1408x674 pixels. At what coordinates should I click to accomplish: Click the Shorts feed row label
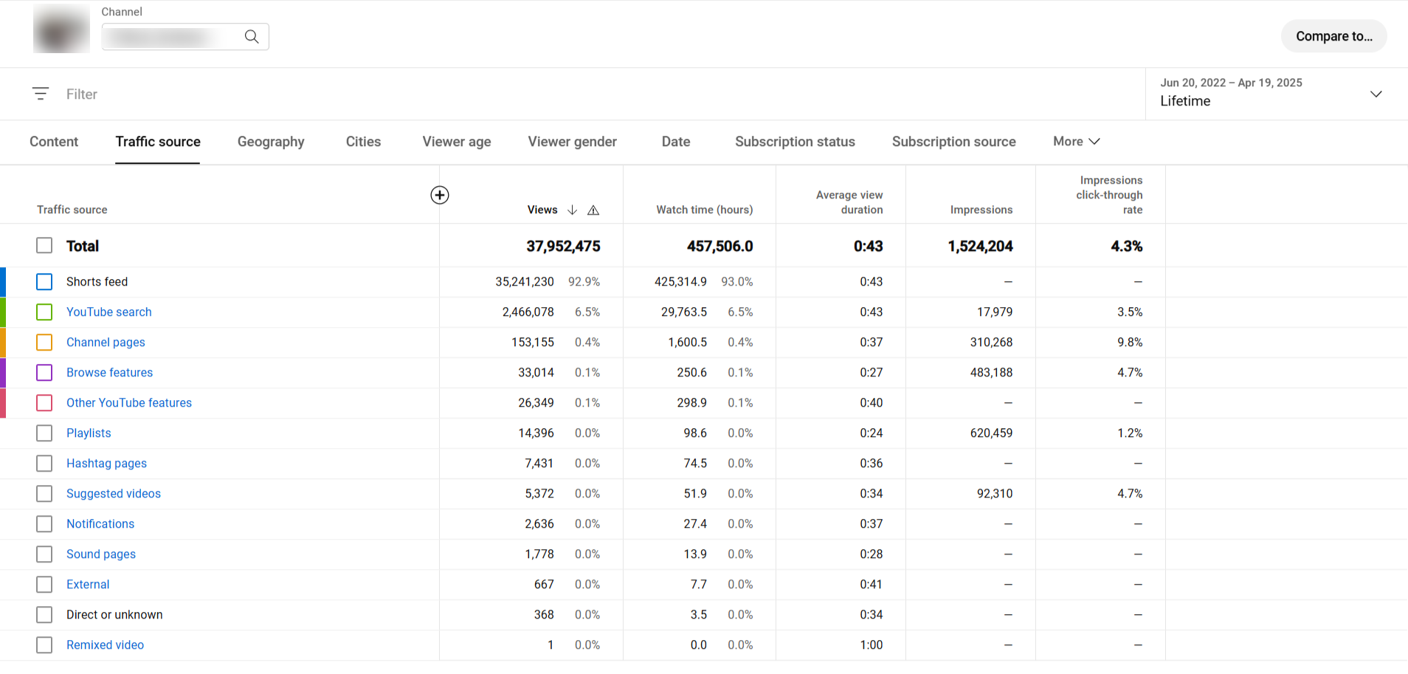coord(97,281)
